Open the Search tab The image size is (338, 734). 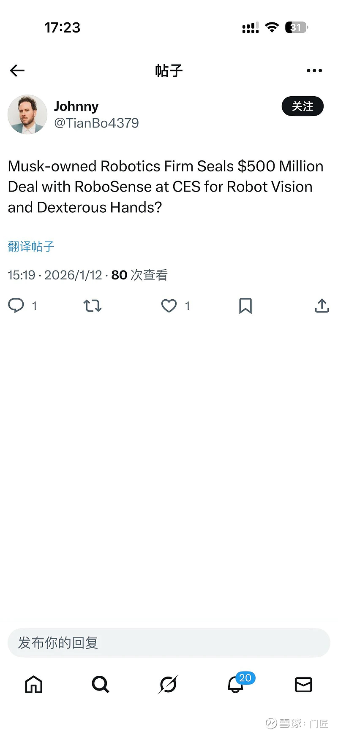pos(101,685)
